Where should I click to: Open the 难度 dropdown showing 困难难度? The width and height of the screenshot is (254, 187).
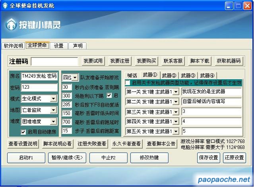[x=39, y=122]
